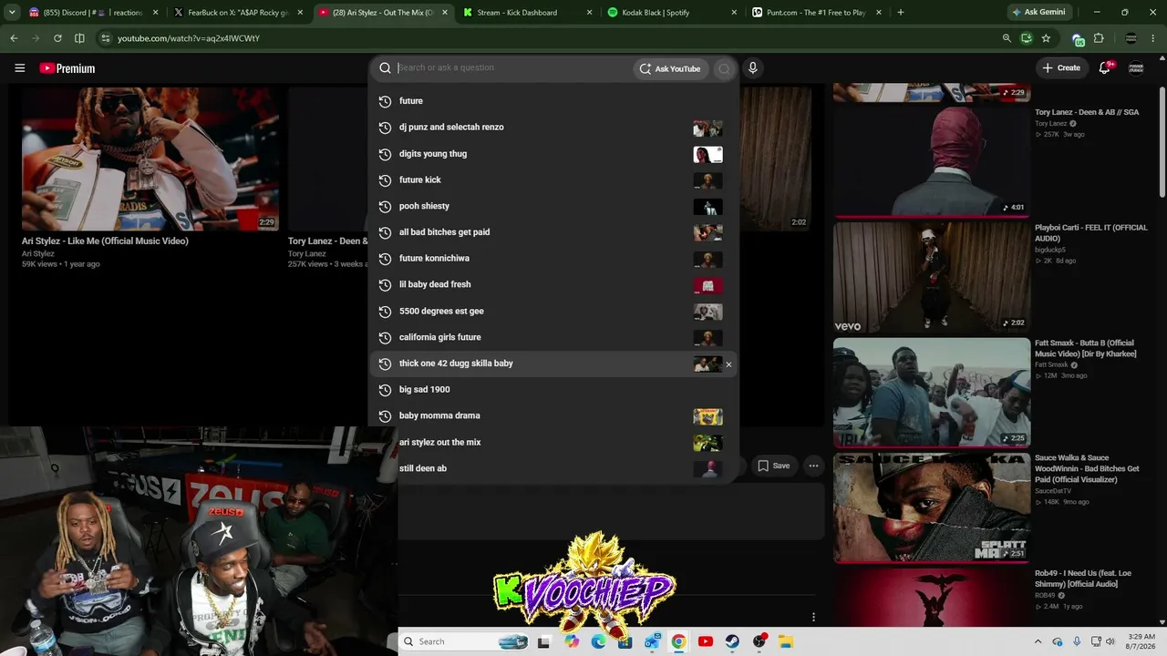Select '5500 degrees est gee' suggestion

[x=553, y=311]
